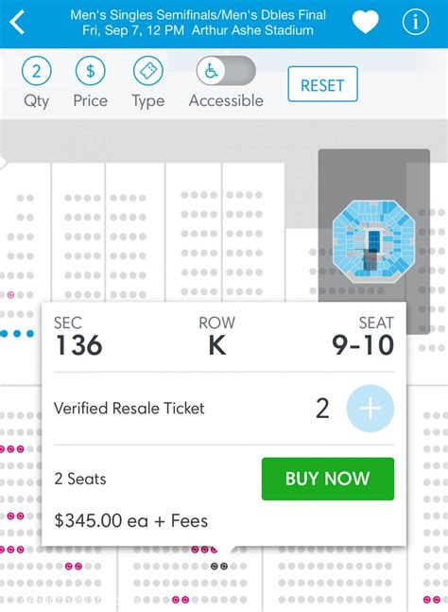This screenshot has height=612, width=448.
Task: Select pink seat pair in lower-left section
Action: [74, 566]
